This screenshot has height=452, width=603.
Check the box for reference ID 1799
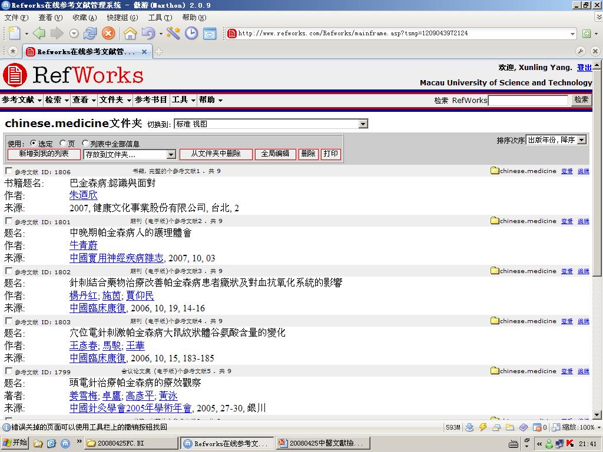coord(9,371)
